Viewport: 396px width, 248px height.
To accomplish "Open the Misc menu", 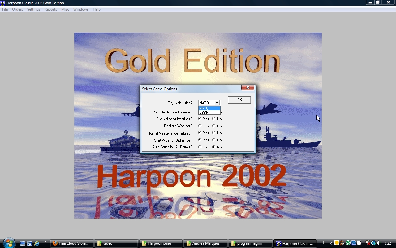I will [65, 9].
